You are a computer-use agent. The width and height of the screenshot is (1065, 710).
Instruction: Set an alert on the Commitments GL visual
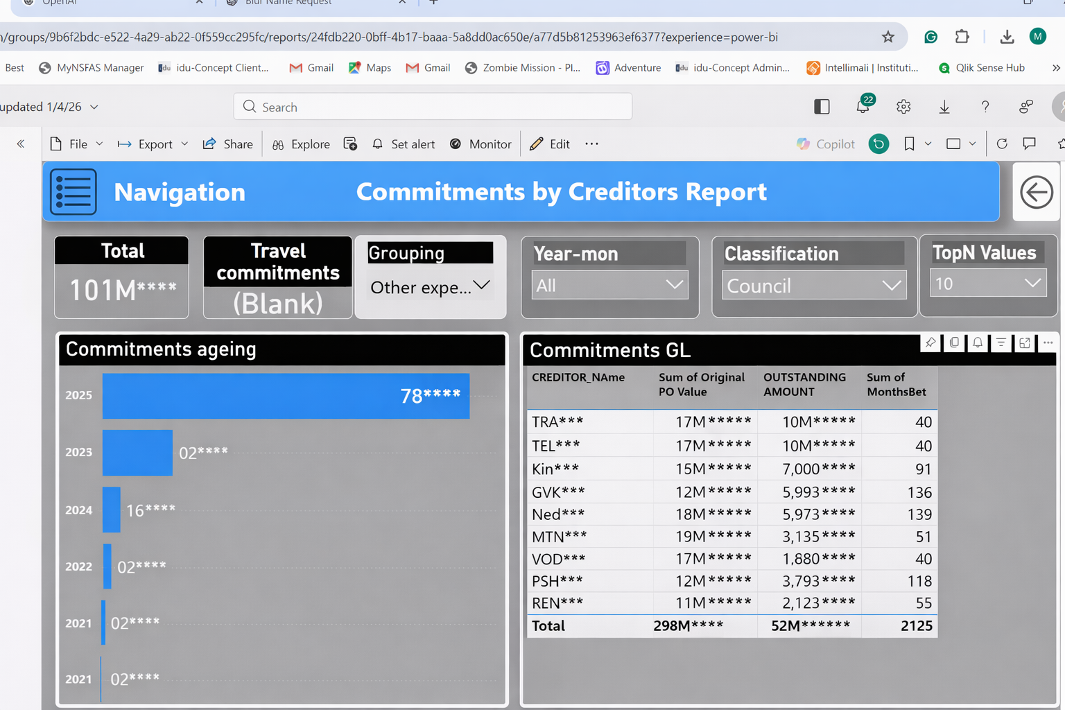tap(978, 343)
